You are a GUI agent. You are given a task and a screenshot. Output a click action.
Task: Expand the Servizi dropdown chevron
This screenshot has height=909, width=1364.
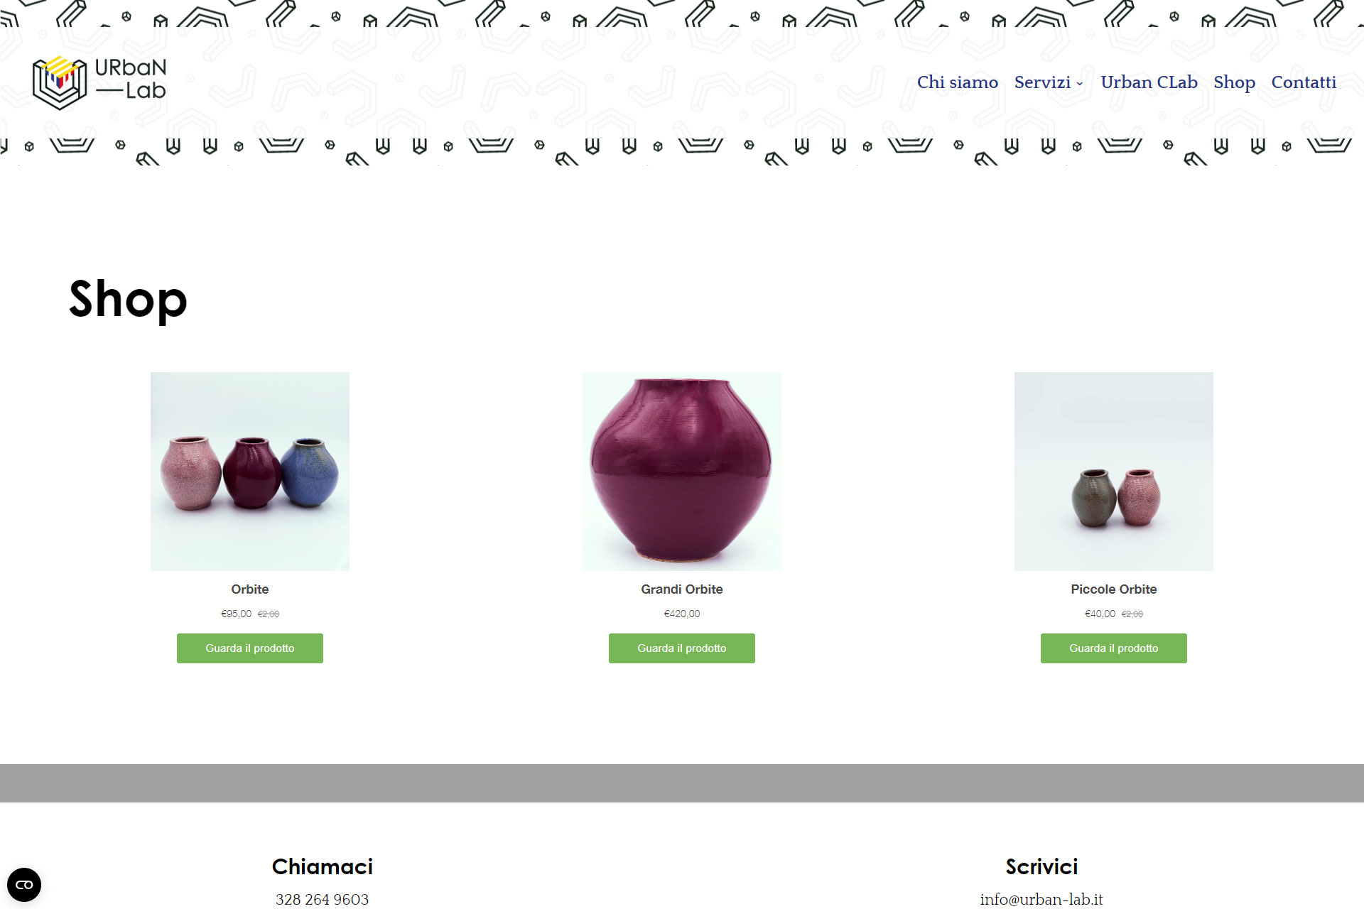point(1080,84)
